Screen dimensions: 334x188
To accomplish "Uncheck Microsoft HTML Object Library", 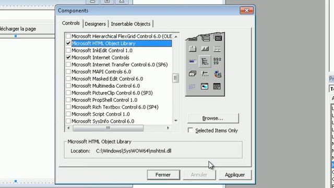I will point(68,43).
